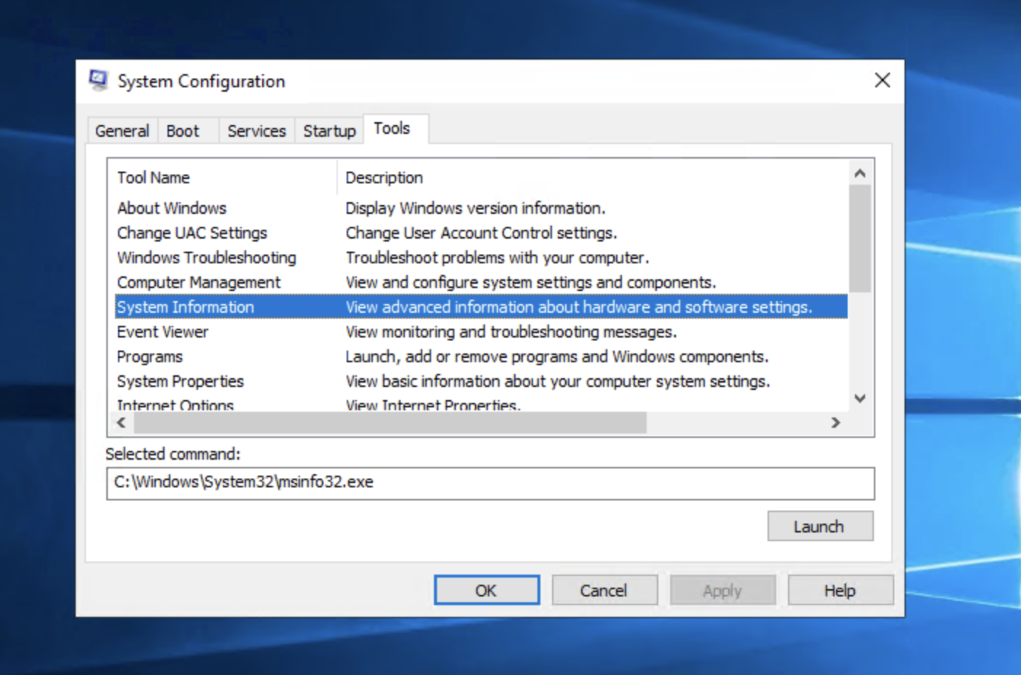The width and height of the screenshot is (1021, 675).
Task: Click the Selected command text field
Action: pyautogui.click(x=490, y=483)
